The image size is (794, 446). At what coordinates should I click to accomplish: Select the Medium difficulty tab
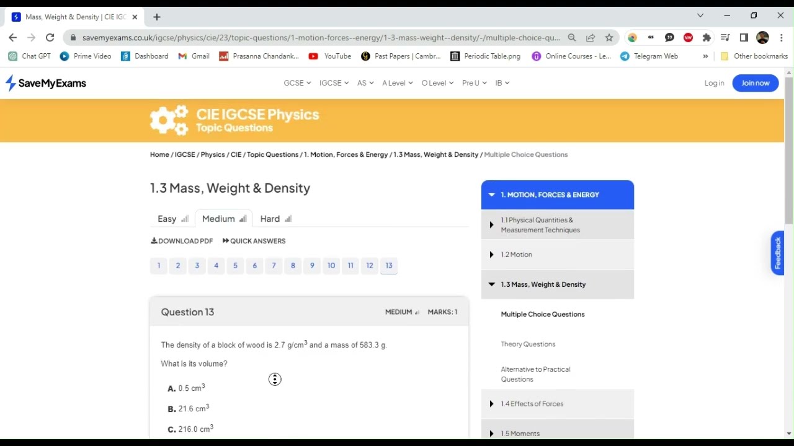tap(224, 219)
